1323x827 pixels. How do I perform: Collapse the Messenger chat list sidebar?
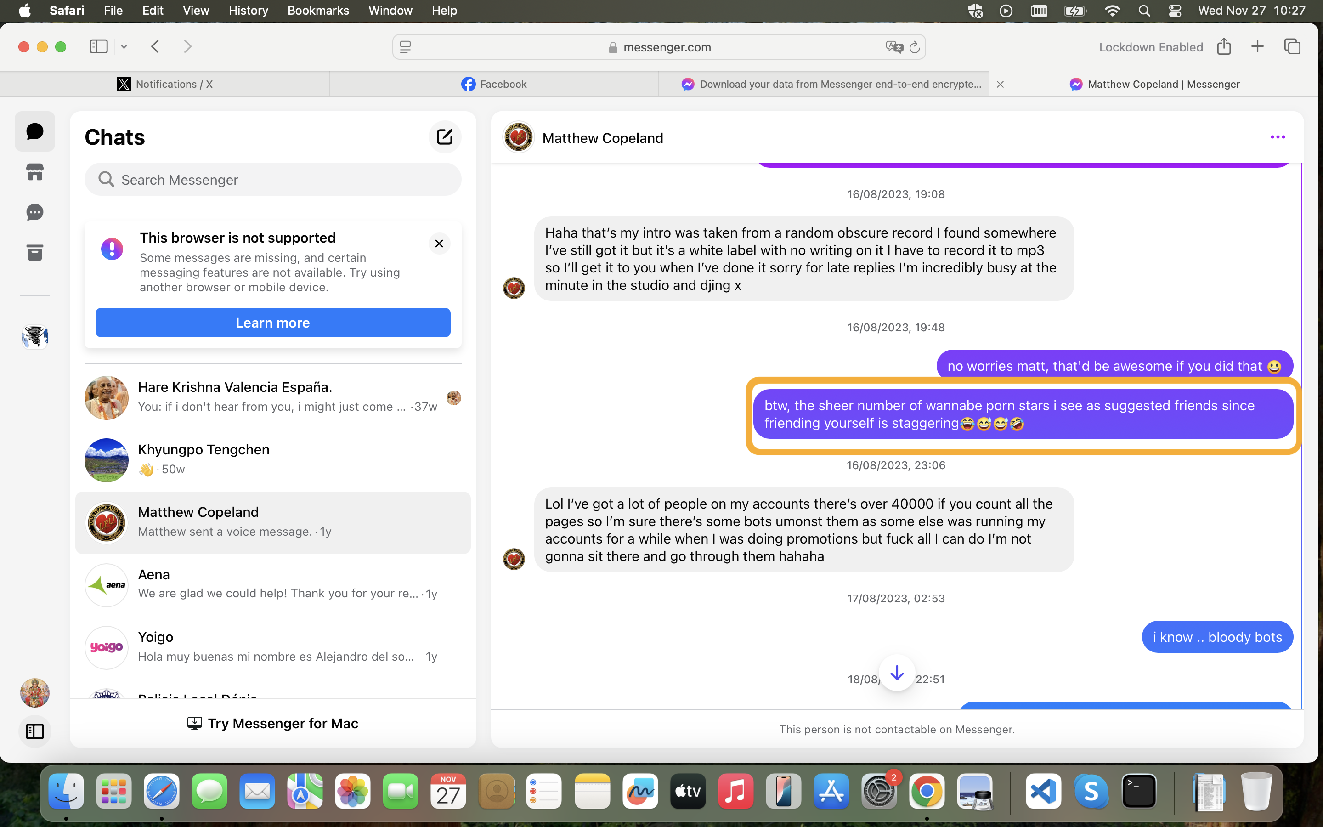click(35, 731)
